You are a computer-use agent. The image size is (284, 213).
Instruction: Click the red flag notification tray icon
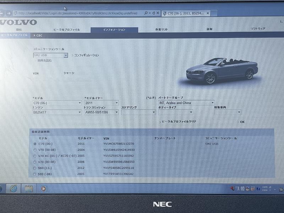[233, 189]
